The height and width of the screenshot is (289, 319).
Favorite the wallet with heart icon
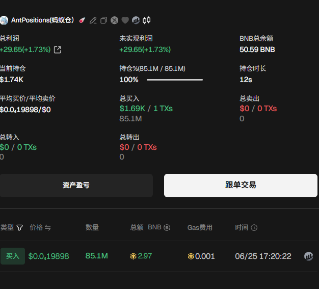[x=125, y=20]
